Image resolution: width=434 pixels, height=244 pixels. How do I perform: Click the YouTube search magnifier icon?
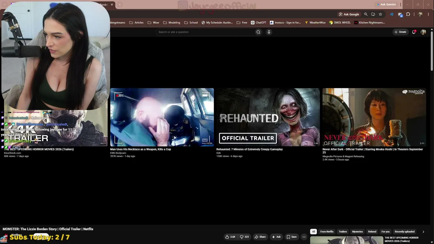[x=258, y=32]
